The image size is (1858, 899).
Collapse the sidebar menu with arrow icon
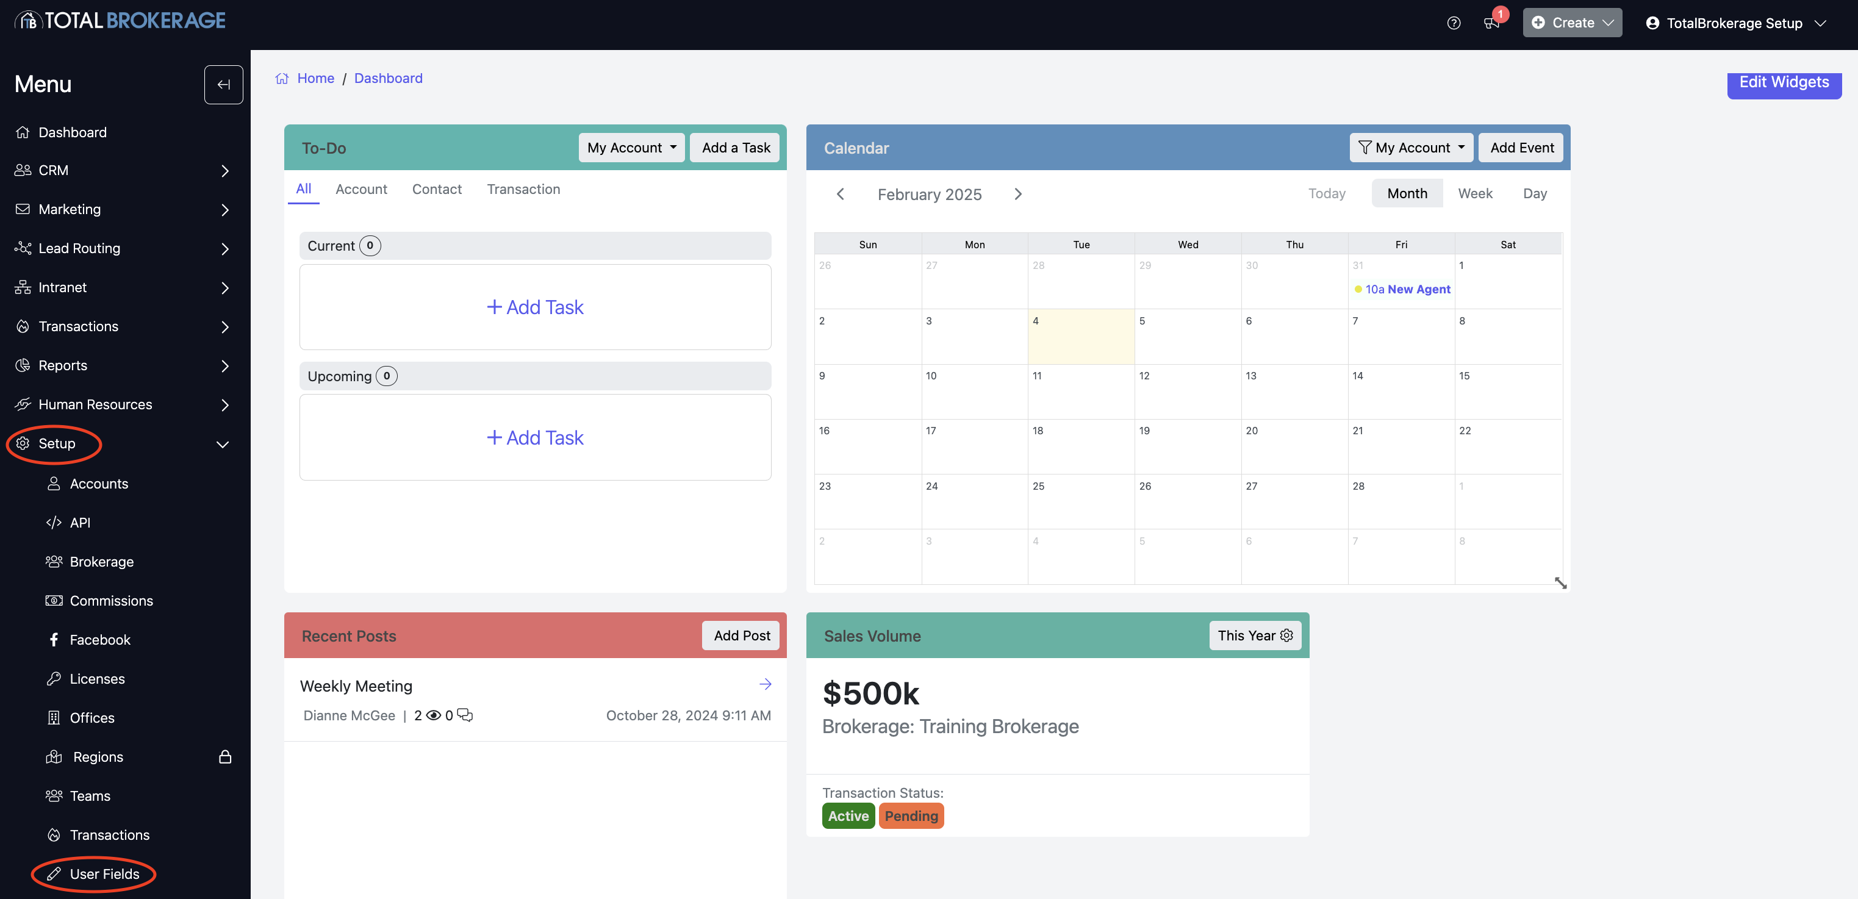pyautogui.click(x=224, y=84)
